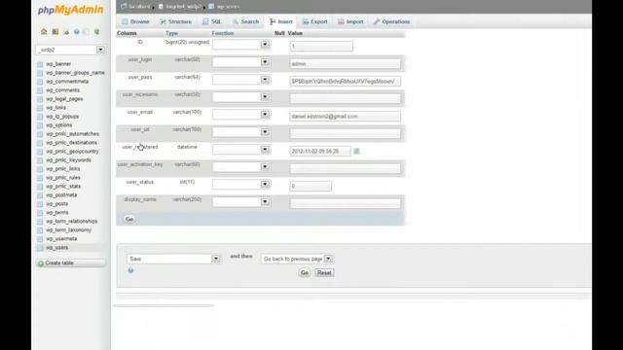Click the browse icon beside wp_options

pos(40,125)
